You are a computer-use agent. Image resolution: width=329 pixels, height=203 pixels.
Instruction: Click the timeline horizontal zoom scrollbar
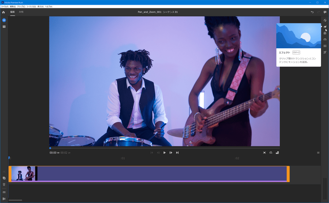(x=15, y=200)
